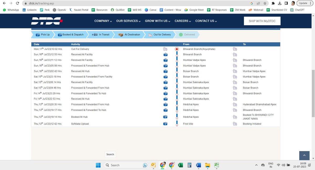The image size is (315, 170).
Task: Click the browser downloads icon
Action: [x=280, y=3]
